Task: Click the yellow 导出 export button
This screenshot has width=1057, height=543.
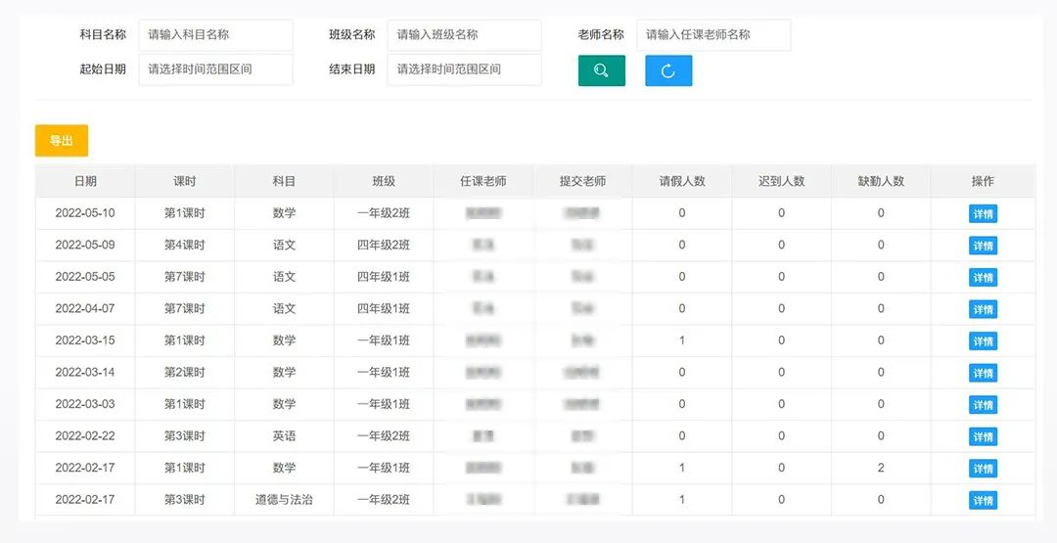Action: [62, 141]
